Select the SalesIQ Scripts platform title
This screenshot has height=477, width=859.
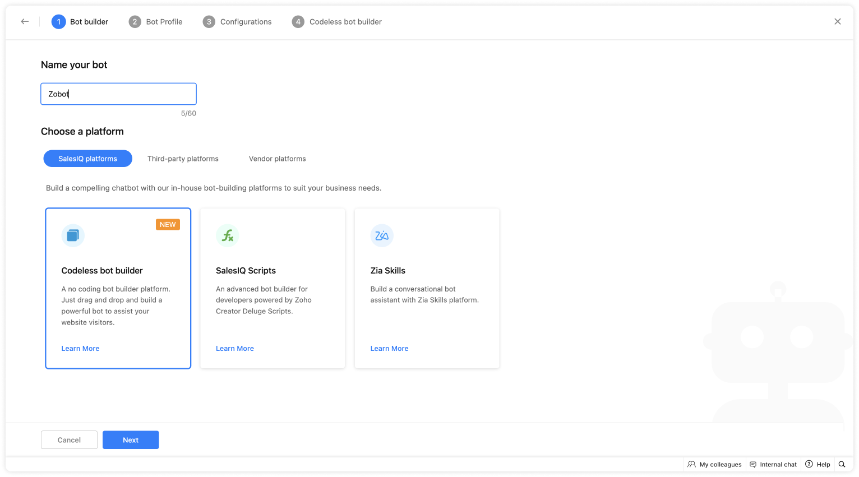[x=246, y=271]
